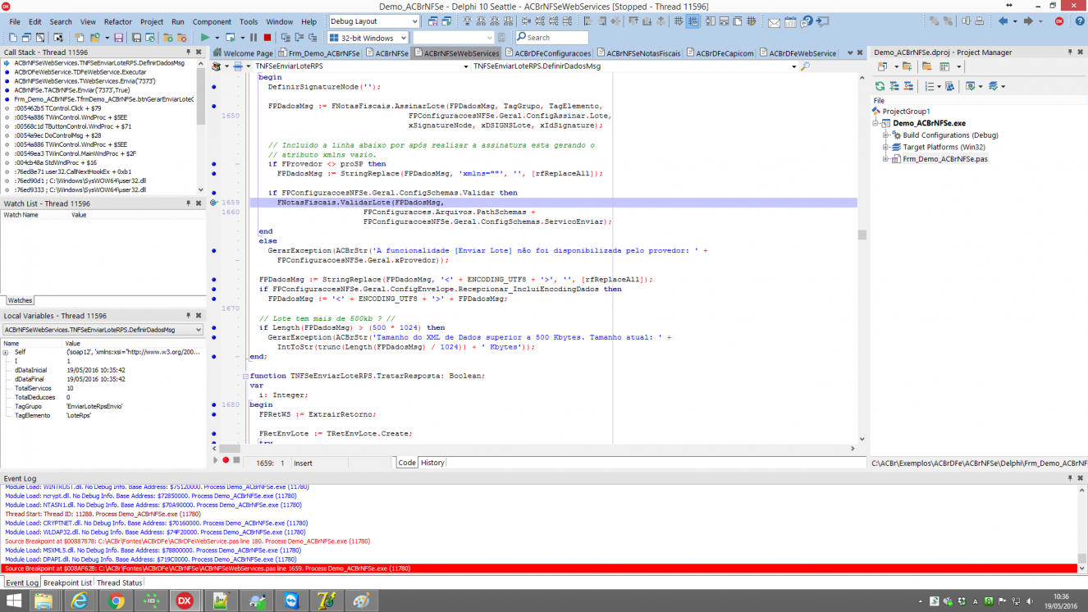Expand the Self variable in Local Variables
The image size is (1088, 612).
tap(5, 353)
